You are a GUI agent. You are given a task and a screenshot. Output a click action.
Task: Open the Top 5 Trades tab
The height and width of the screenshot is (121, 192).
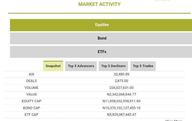click(x=143, y=66)
